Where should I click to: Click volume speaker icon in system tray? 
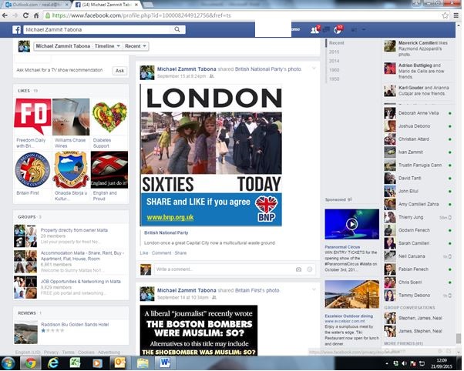[404, 363]
